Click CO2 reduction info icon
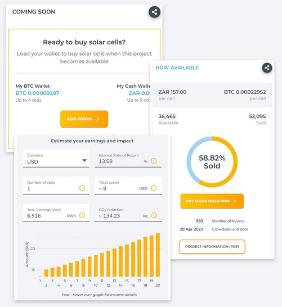Screen dimensions: 282x307 (154, 215)
